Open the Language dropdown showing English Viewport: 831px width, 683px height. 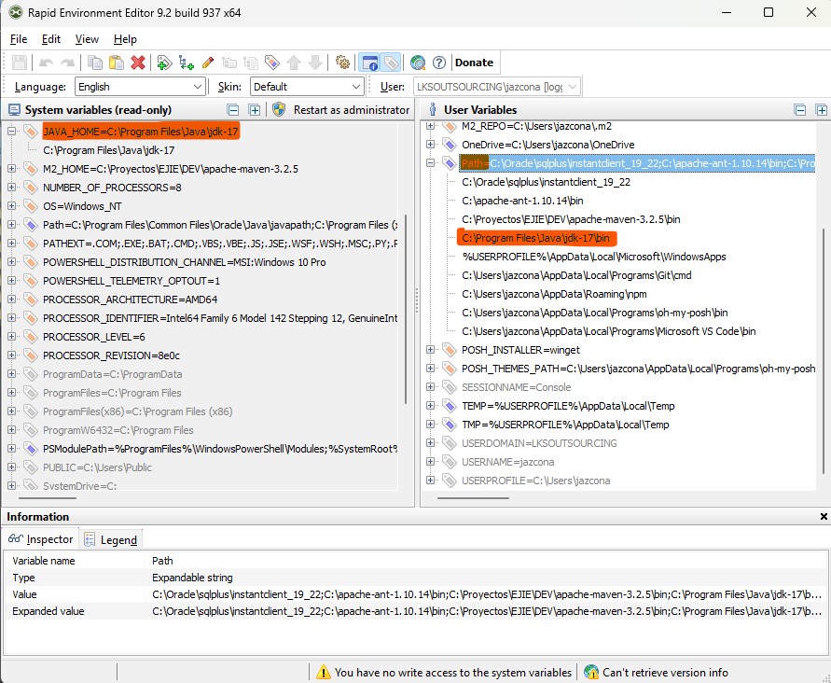click(x=140, y=87)
